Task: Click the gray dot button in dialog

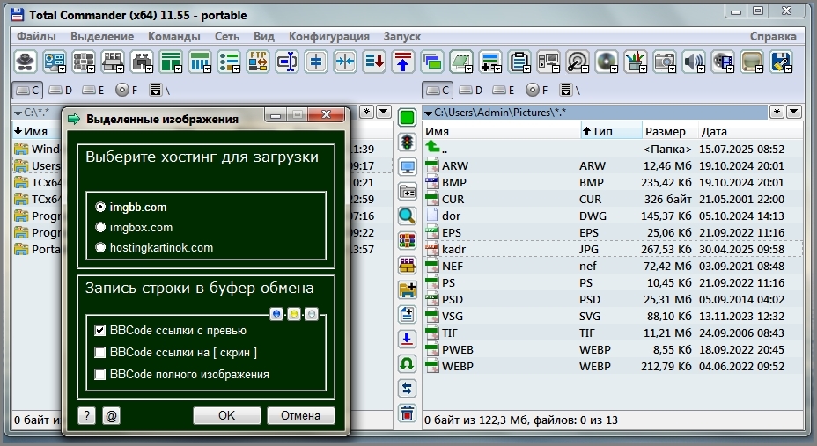Action: [x=311, y=314]
